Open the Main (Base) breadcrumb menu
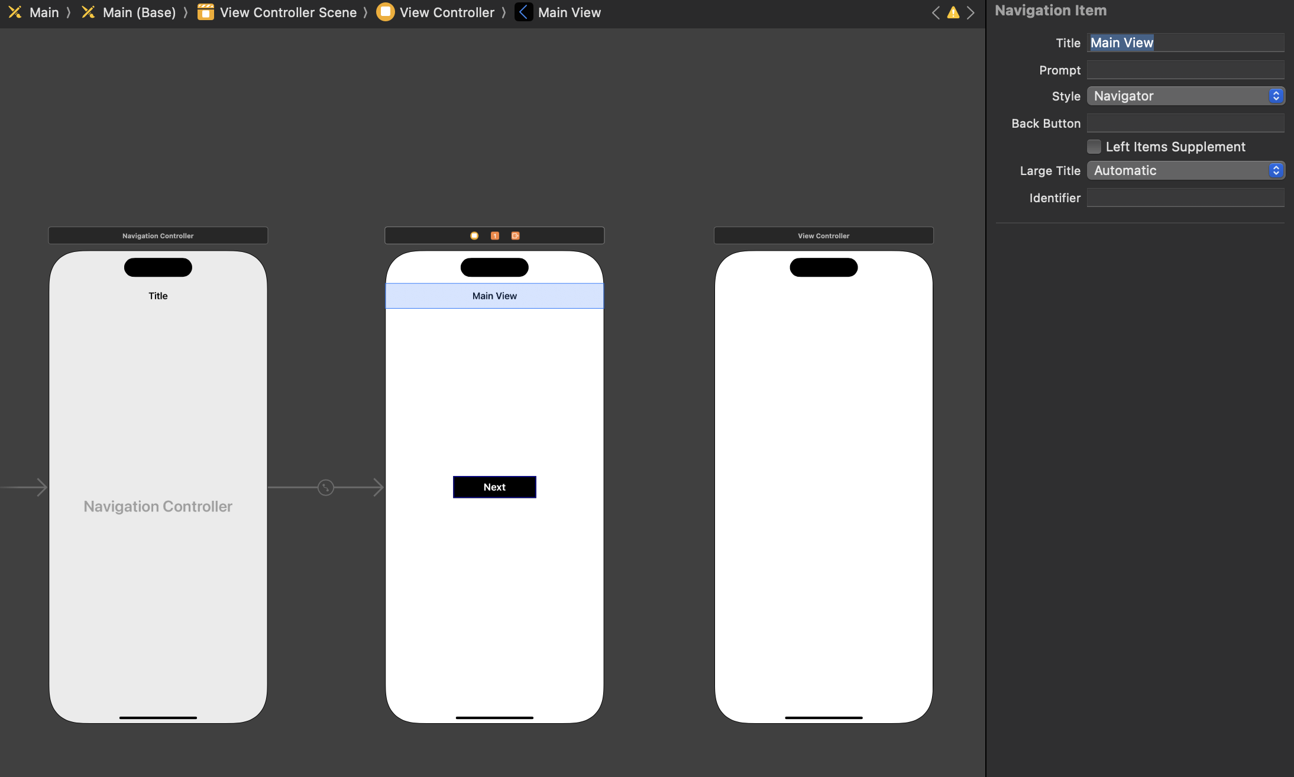This screenshot has height=777, width=1294. (138, 12)
